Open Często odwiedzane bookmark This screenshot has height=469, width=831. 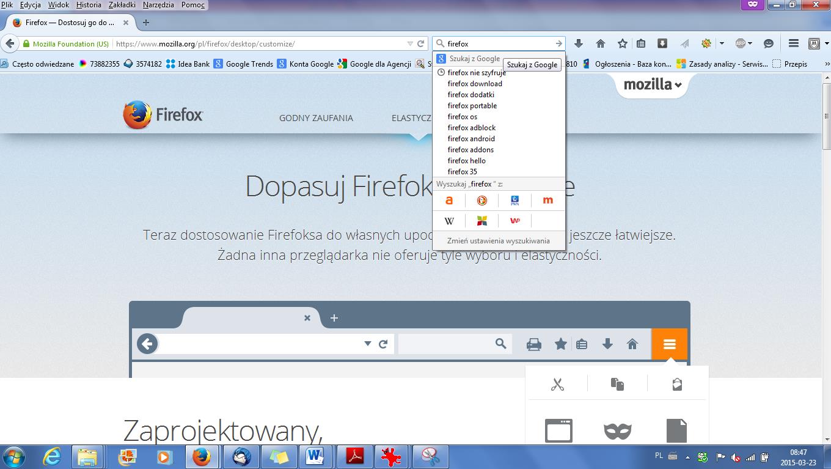click(x=38, y=64)
